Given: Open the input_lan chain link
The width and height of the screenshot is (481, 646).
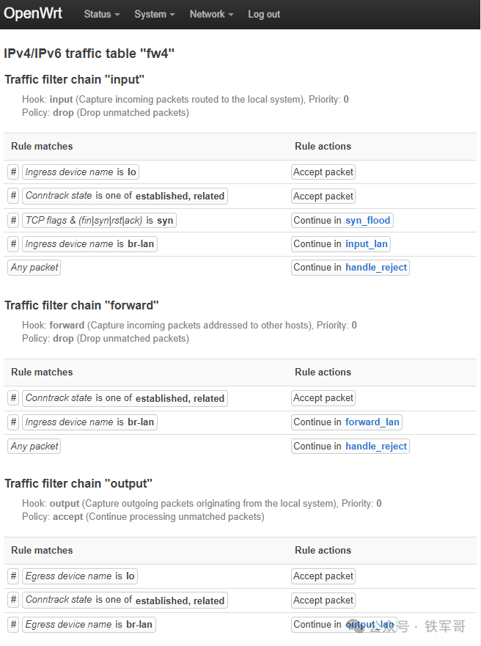Looking at the screenshot, I should 367,244.
